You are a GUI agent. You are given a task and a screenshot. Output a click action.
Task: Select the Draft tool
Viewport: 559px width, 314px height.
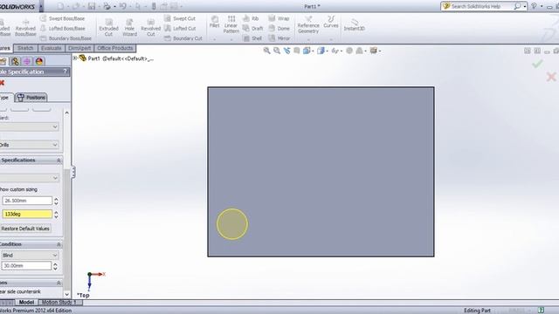[252, 28]
